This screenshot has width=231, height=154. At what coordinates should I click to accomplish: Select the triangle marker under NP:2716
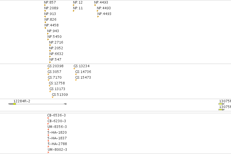point(50,45)
